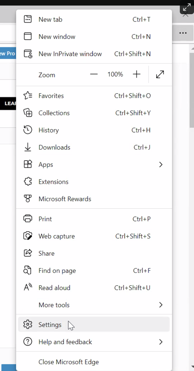The height and width of the screenshot is (371, 194).
Task: Click the Read aloud icon
Action: 28,288
